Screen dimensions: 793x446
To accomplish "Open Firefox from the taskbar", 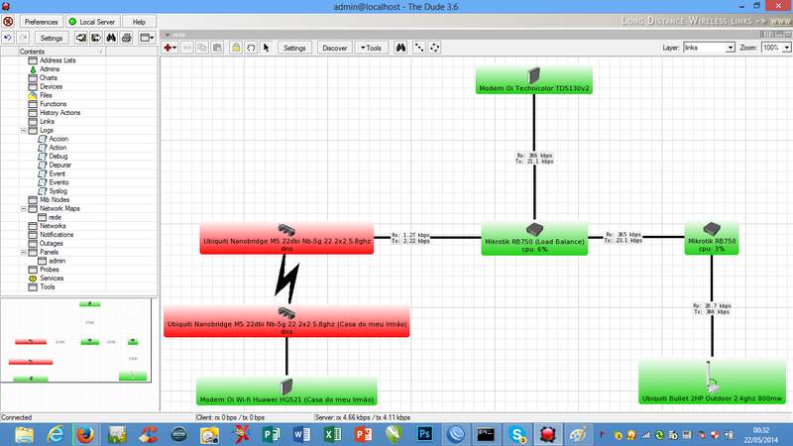I will (x=85, y=434).
